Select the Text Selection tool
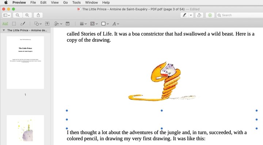The height and width of the screenshot is (145, 263). click(x=5, y=24)
